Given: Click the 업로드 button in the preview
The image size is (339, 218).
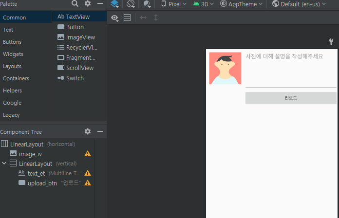Looking at the screenshot, I should click(291, 98).
